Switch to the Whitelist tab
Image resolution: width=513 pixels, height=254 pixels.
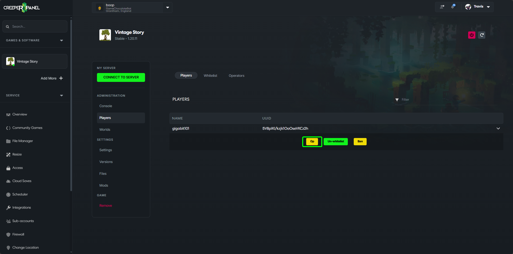point(210,76)
